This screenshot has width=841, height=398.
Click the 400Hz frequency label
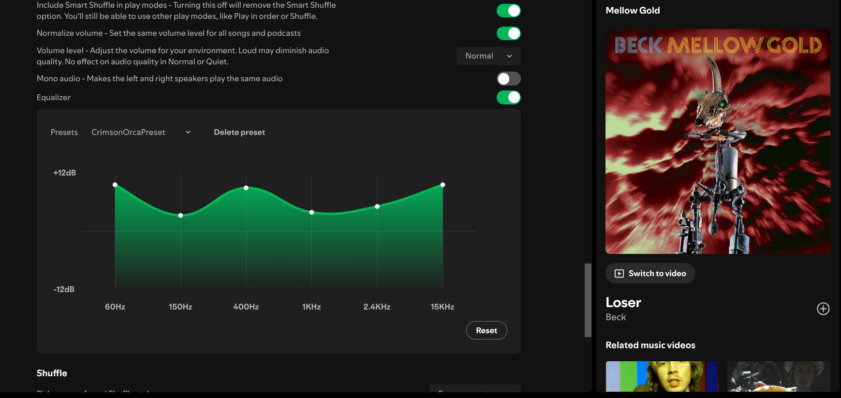point(246,307)
